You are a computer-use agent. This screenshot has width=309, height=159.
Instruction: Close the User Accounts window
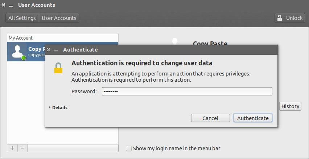pyautogui.click(x=4, y=5)
